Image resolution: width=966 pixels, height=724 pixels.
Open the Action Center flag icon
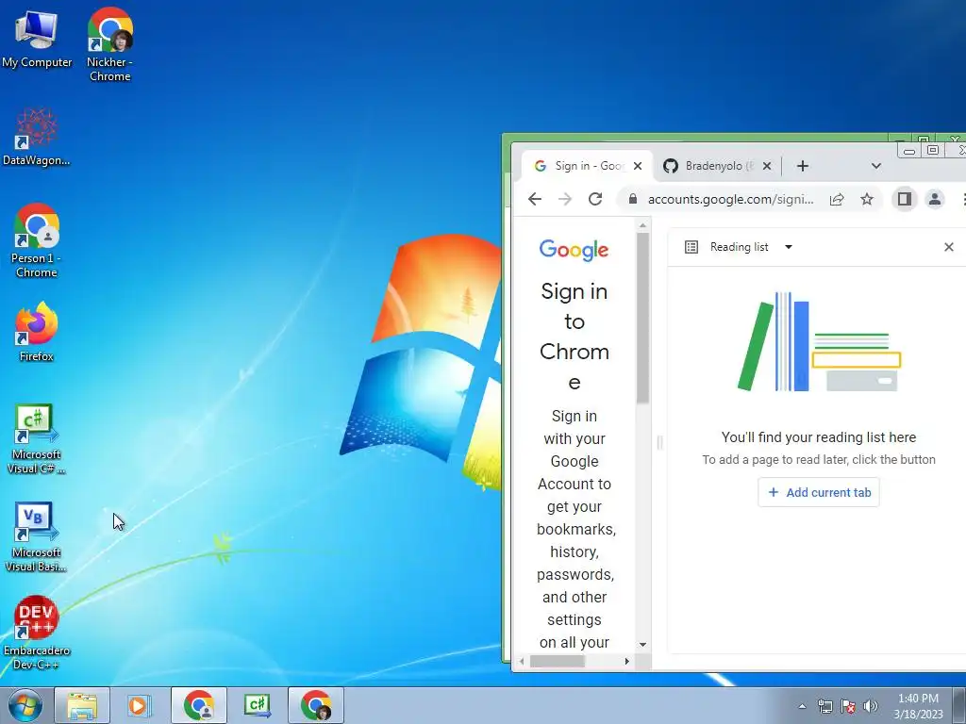tap(848, 706)
